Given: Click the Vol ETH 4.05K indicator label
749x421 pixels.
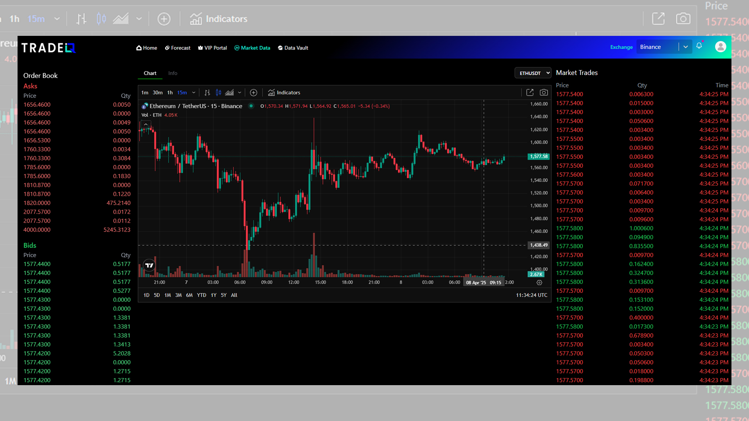Looking at the screenshot, I should [x=159, y=115].
